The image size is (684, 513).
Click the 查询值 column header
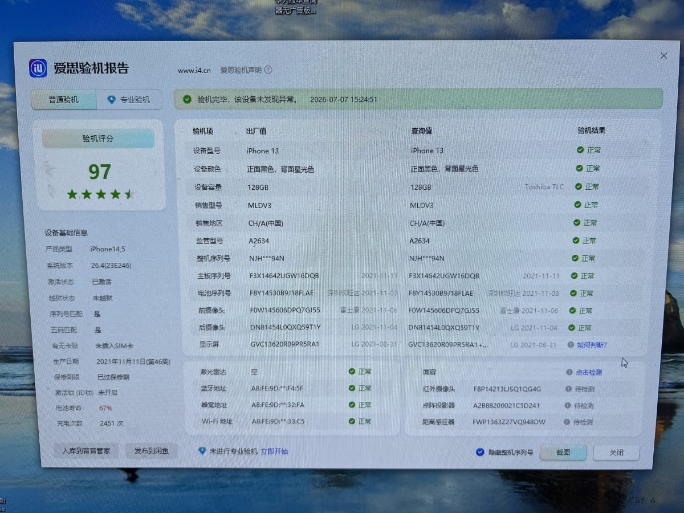(422, 131)
